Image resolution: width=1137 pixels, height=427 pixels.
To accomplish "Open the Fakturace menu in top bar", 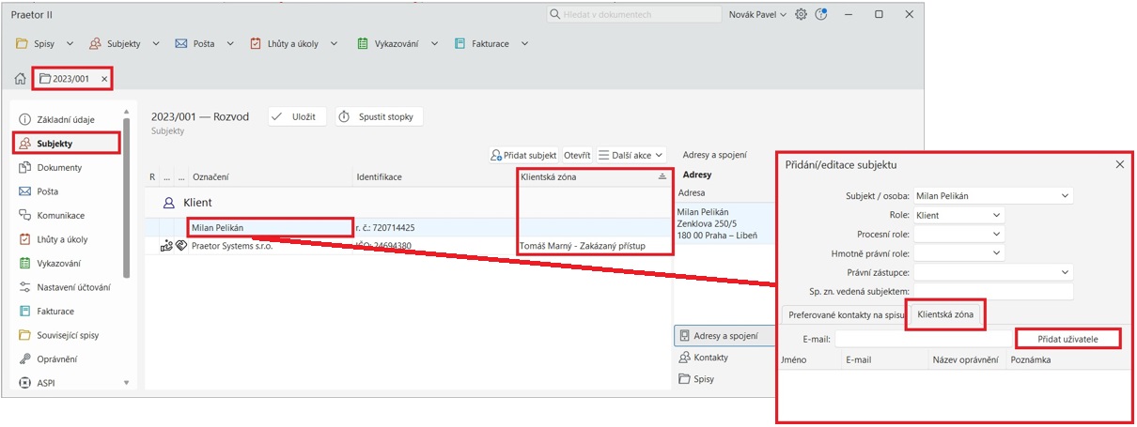I will (491, 44).
